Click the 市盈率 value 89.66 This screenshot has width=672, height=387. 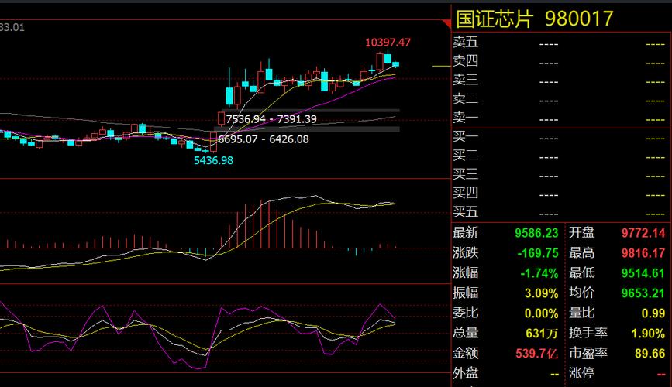click(649, 354)
